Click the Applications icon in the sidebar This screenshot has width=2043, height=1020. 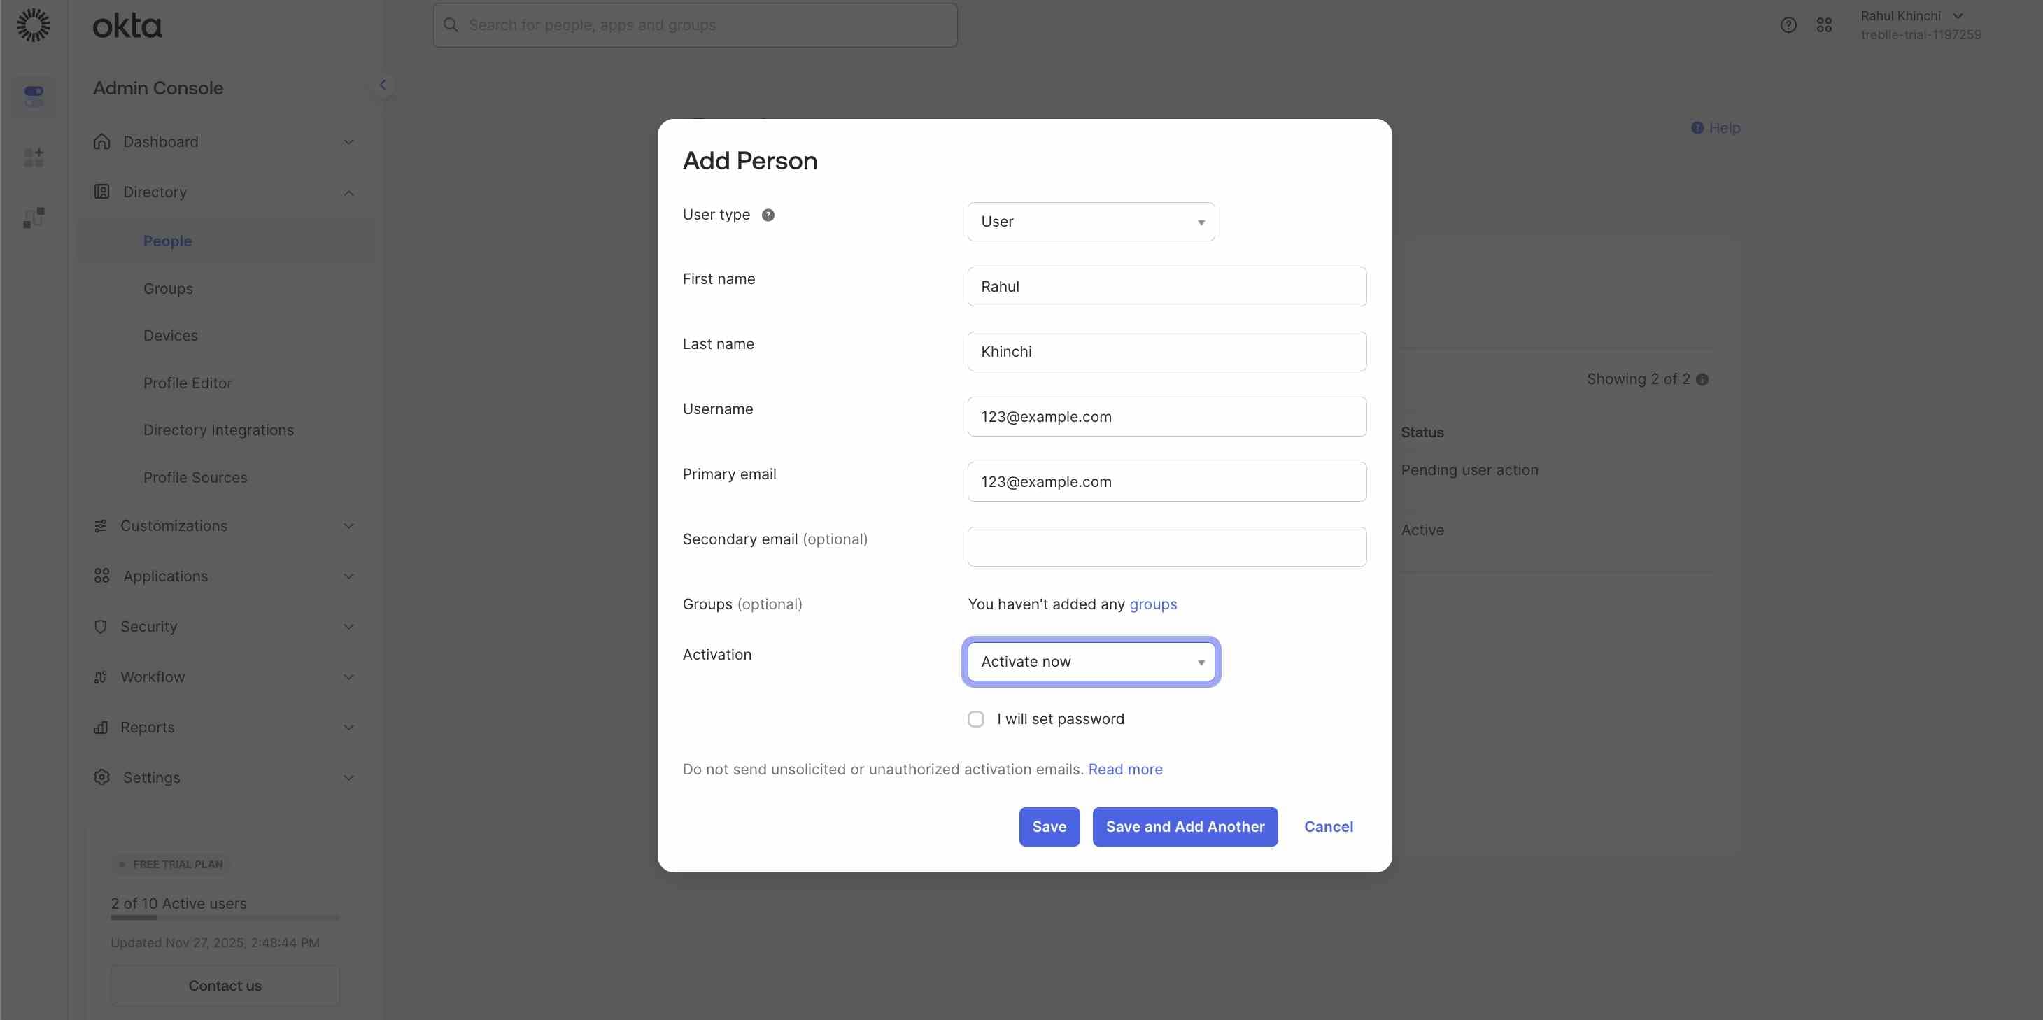pyautogui.click(x=101, y=576)
